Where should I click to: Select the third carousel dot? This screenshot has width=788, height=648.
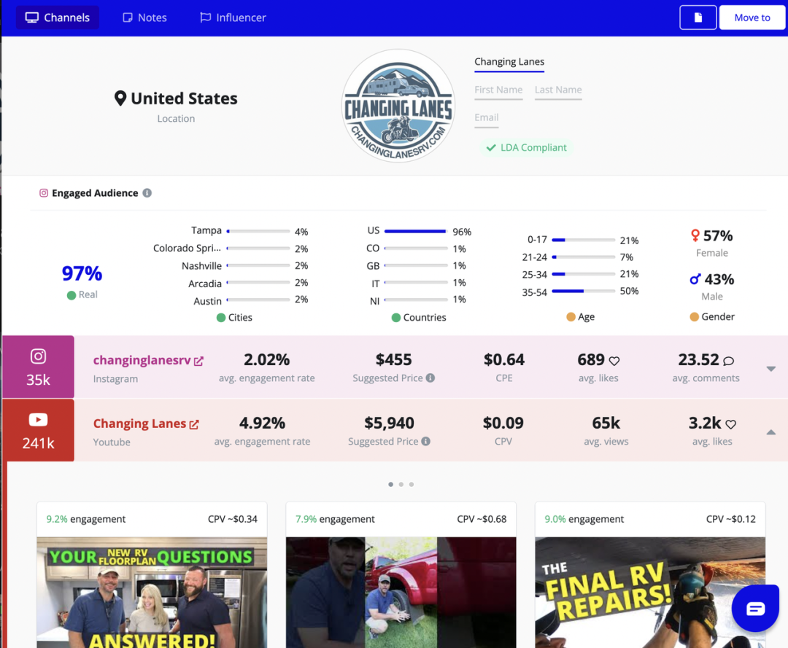[411, 485]
